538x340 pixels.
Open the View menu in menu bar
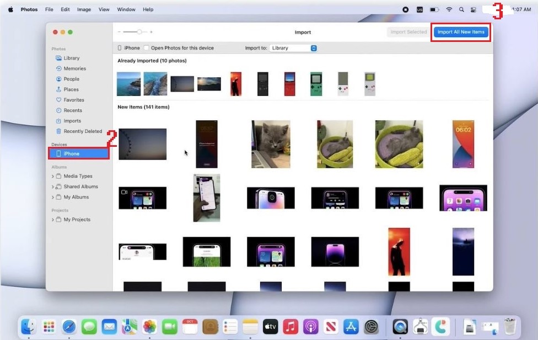(104, 9)
